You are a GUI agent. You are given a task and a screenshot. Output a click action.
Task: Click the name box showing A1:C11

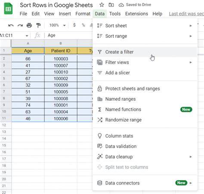point(12,35)
